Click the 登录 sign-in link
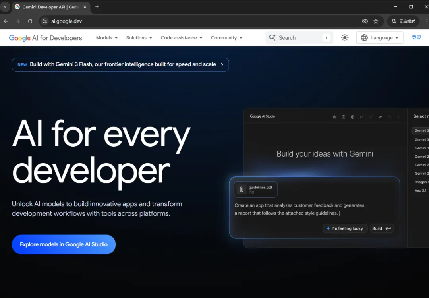The image size is (429, 298). [x=416, y=37]
